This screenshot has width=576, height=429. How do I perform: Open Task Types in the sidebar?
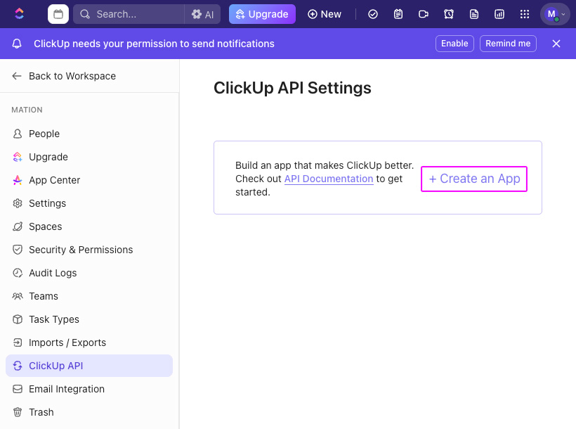[89, 319]
